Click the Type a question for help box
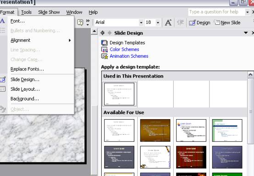The width and height of the screenshot is (254, 176). (x=217, y=12)
